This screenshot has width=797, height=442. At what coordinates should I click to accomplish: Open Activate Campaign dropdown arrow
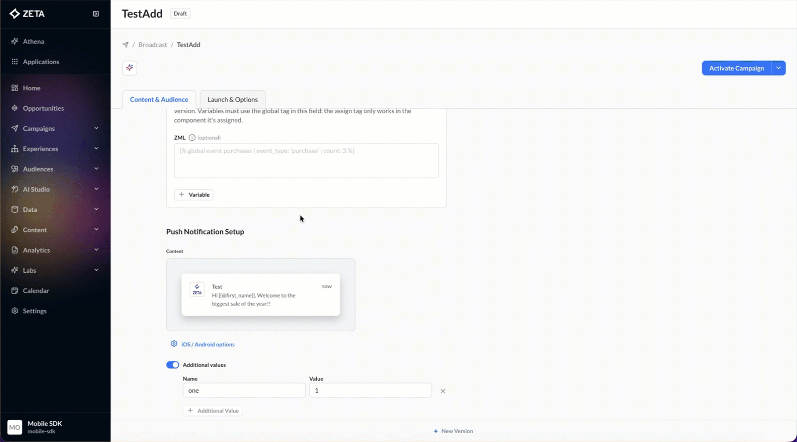778,68
